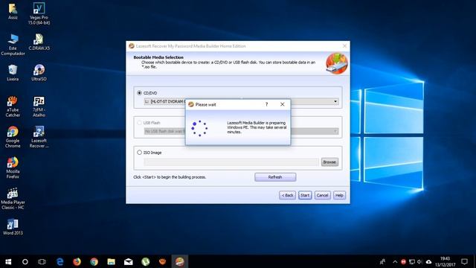Click the Start button in wizard

pyautogui.click(x=305, y=195)
